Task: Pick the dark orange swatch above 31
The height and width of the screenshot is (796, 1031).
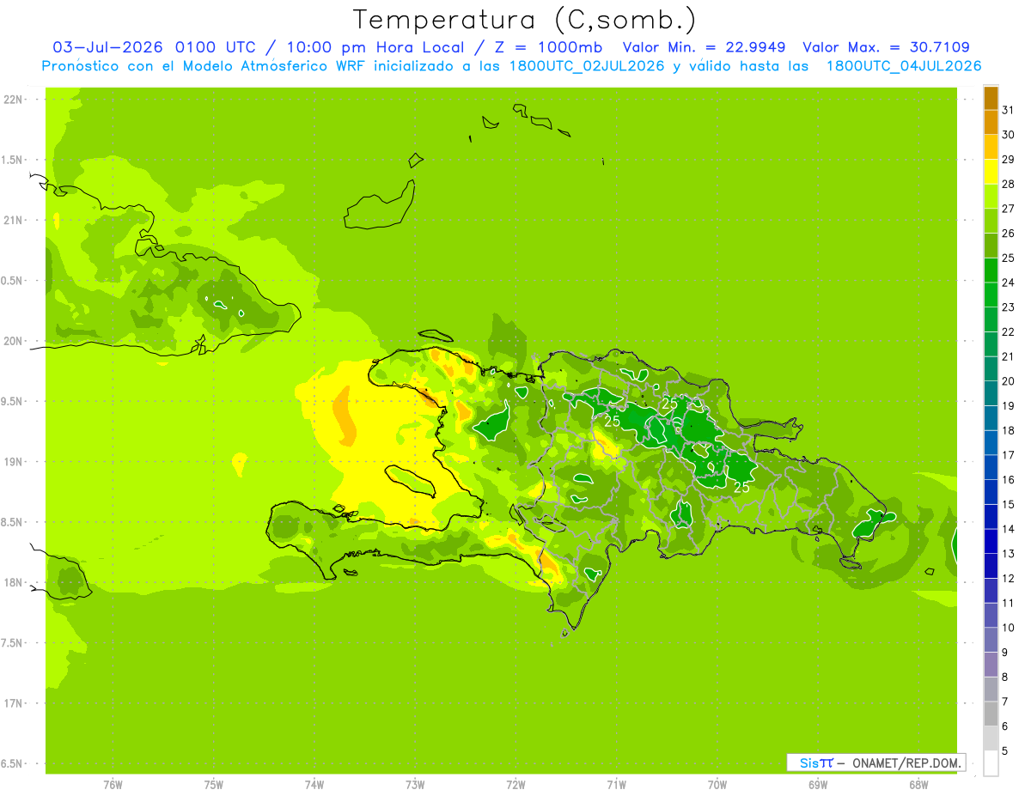Action: pyautogui.click(x=991, y=98)
